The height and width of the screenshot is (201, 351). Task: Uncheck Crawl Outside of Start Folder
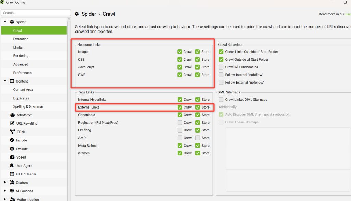221,59
